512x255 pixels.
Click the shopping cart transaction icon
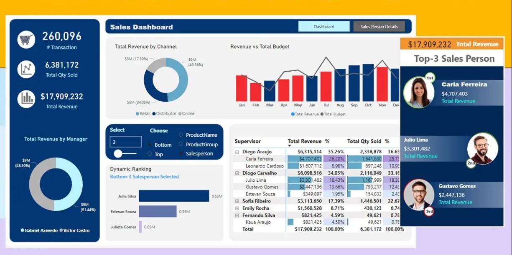[26, 40]
